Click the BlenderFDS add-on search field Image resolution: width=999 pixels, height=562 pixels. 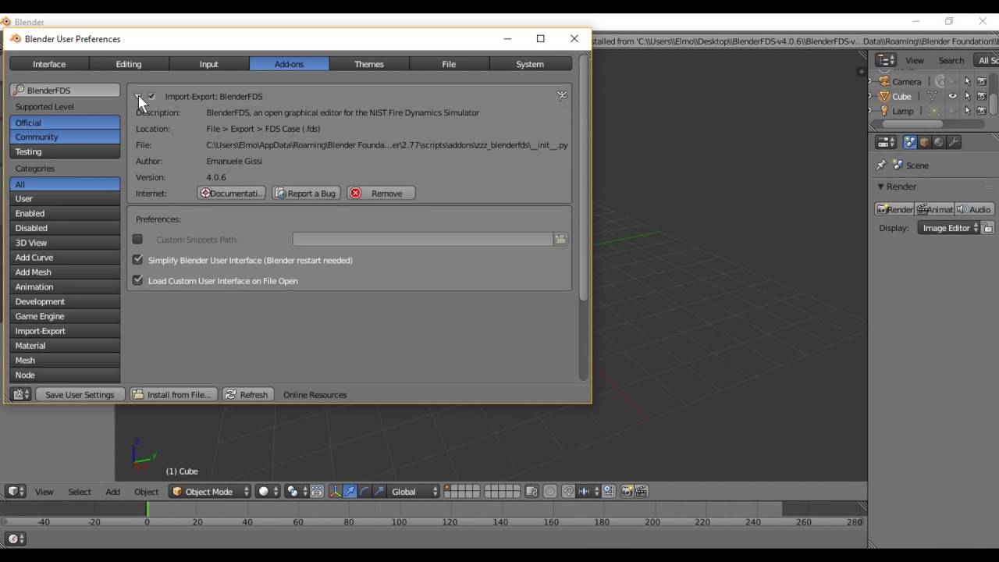[x=65, y=91]
